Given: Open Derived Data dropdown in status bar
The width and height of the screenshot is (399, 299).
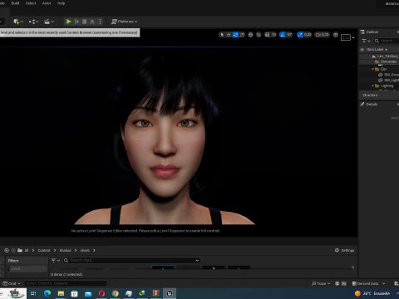Looking at the screenshot, I should tap(368, 283).
